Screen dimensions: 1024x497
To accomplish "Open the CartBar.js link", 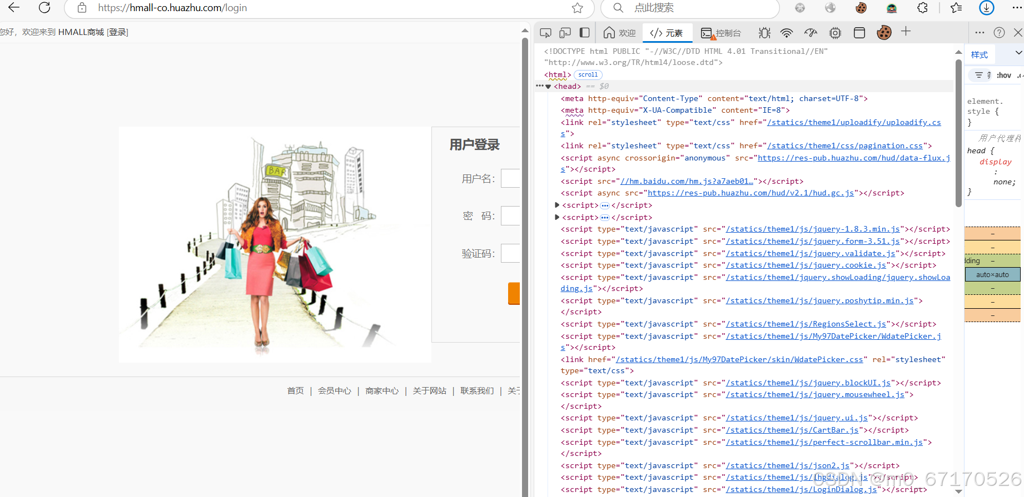I will pyautogui.click(x=792, y=430).
